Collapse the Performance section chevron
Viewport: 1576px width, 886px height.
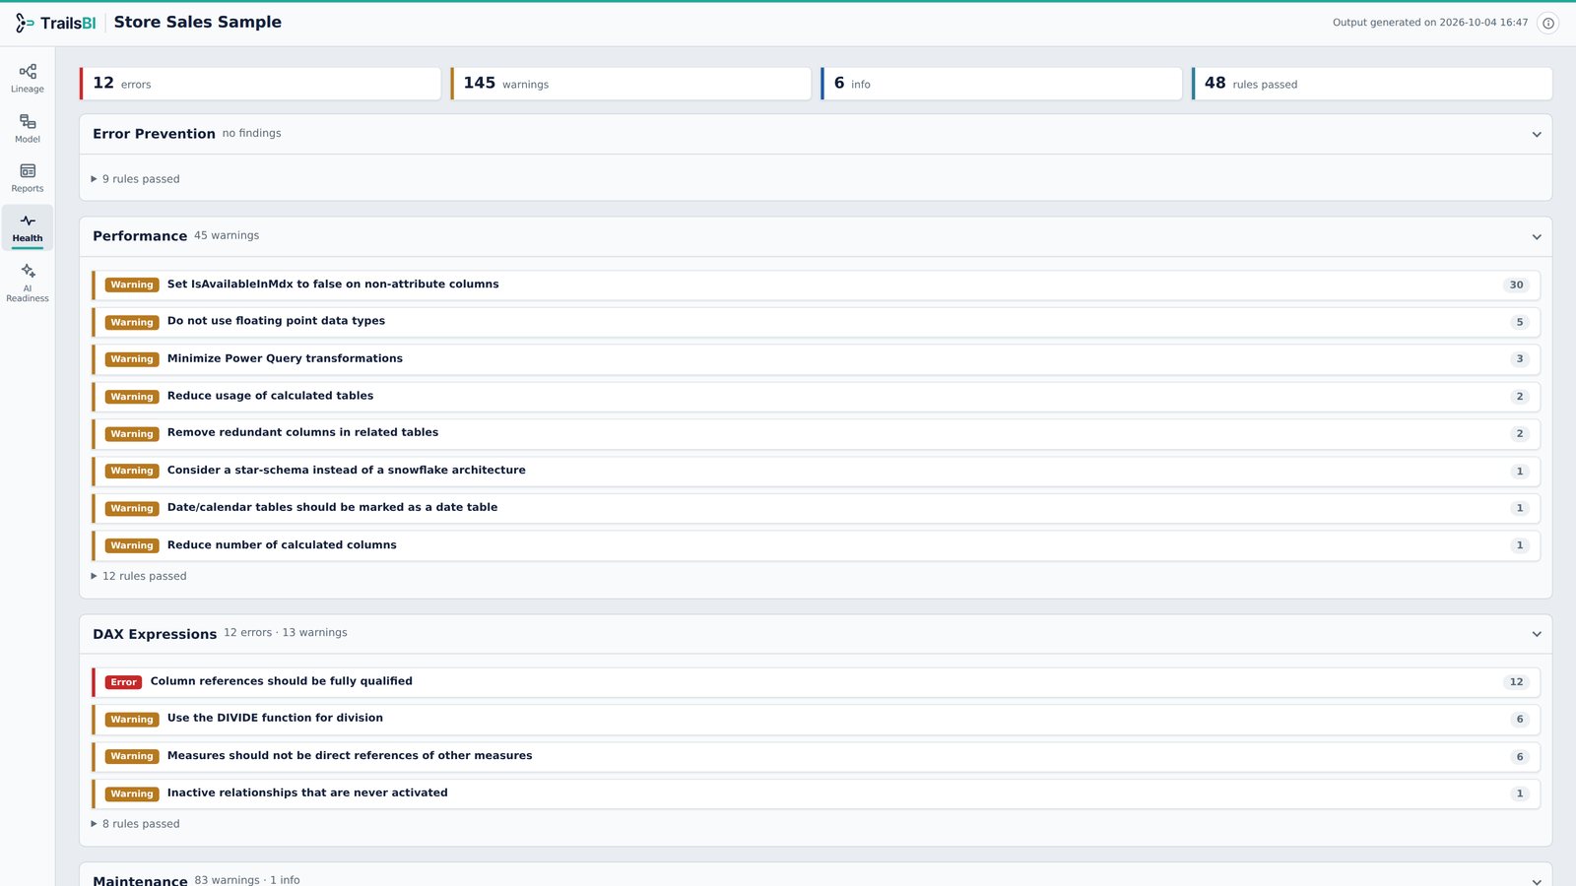[x=1537, y=237]
